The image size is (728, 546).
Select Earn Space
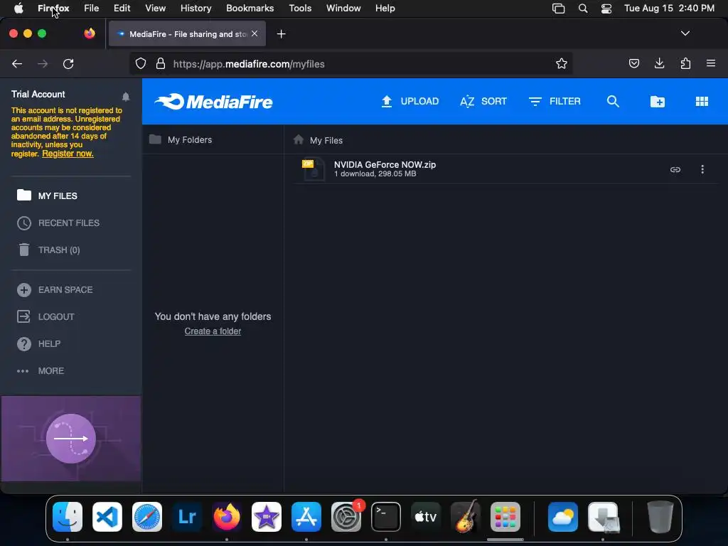(55, 290)
